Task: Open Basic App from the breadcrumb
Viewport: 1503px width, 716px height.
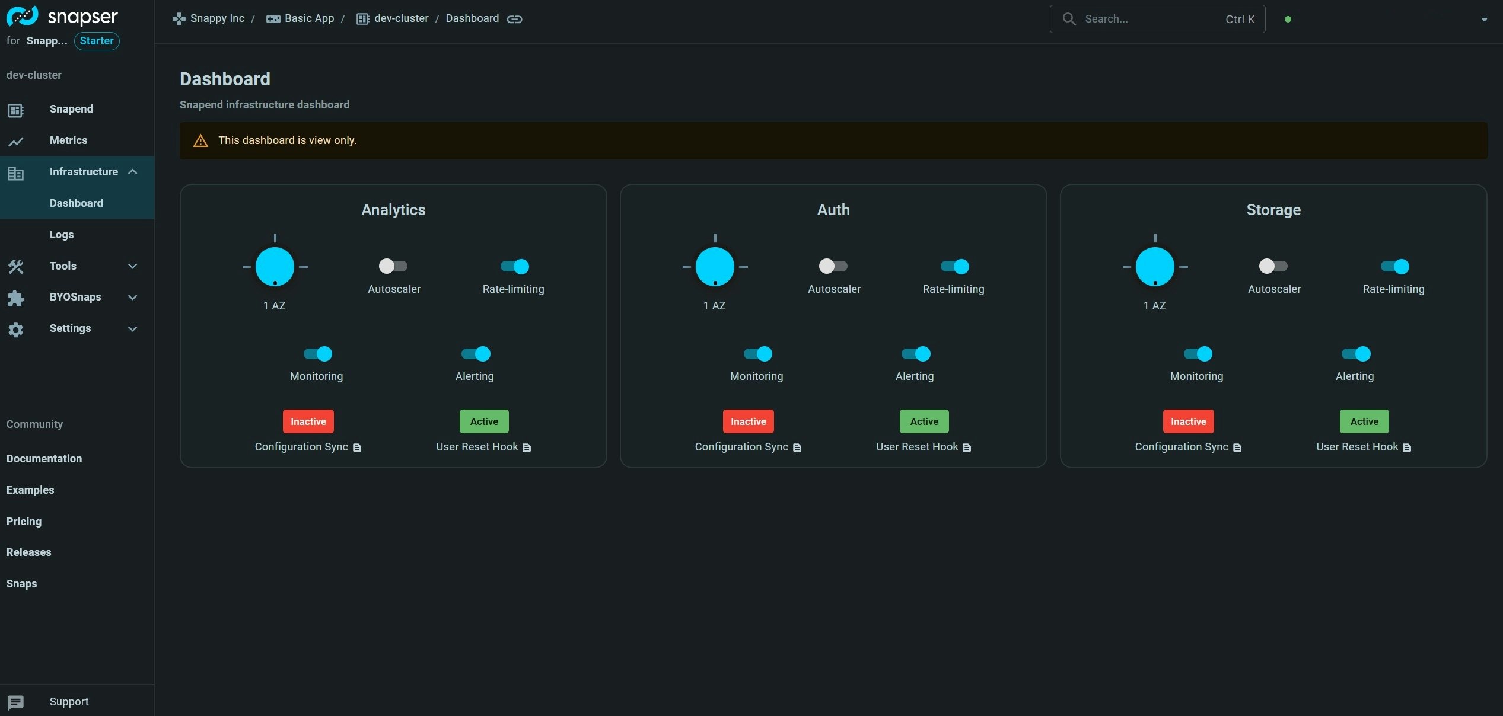Action: [x=309, y=18]
